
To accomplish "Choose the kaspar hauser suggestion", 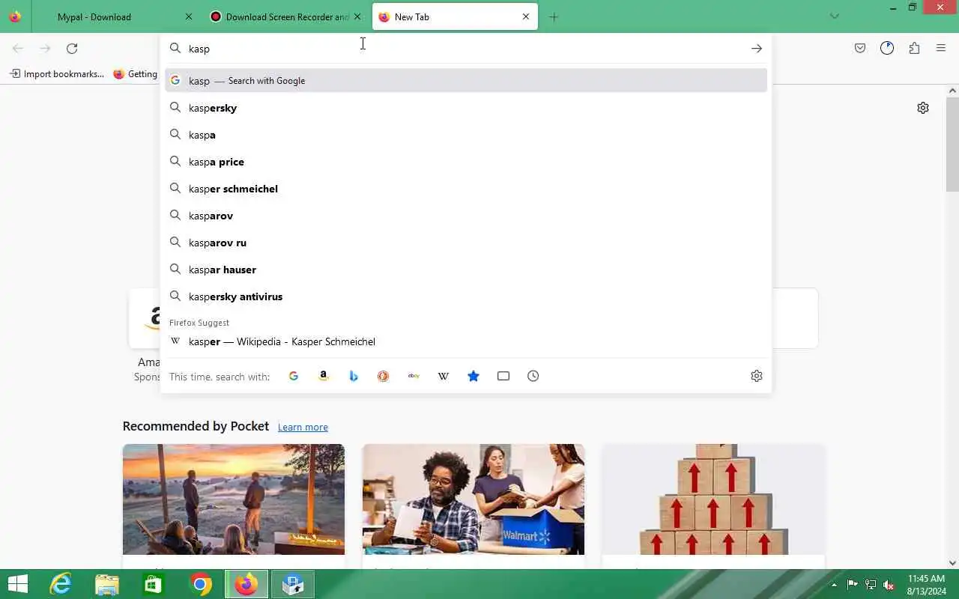I will point(466,270).
